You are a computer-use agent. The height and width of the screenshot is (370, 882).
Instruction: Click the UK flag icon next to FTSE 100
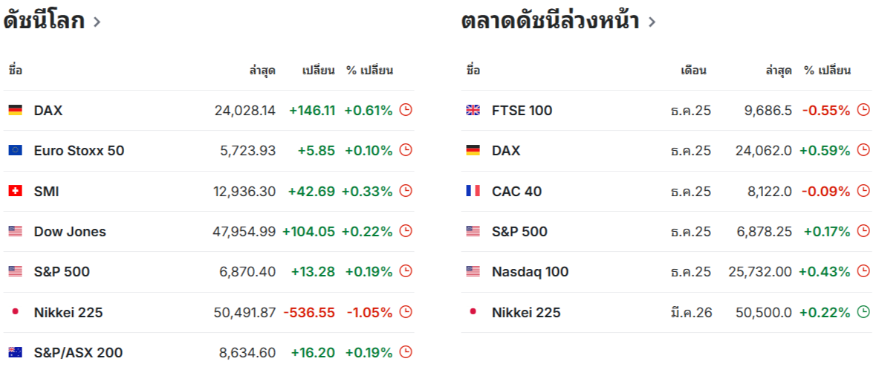coord(473,111)
